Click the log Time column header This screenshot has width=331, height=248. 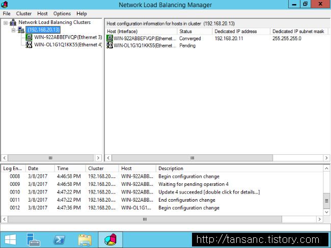point(70,169)
